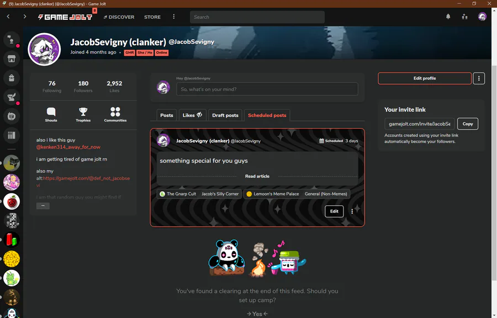The width and height of the screenshot is (497, 318).
Task: Switch to the Likes tab
Action: (192, 115)
